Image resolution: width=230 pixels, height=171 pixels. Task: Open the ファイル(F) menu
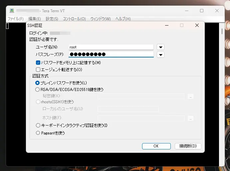[x=15, y=19]
